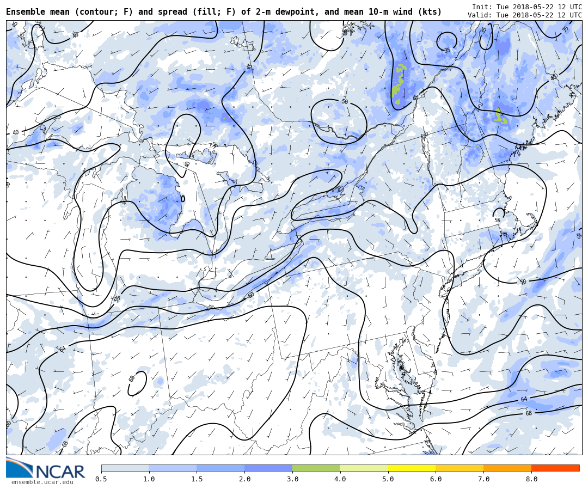Click the 1.0 to 1.5 light blue swatch
Viewport: 588px width, 489px height.
(173, 468)
